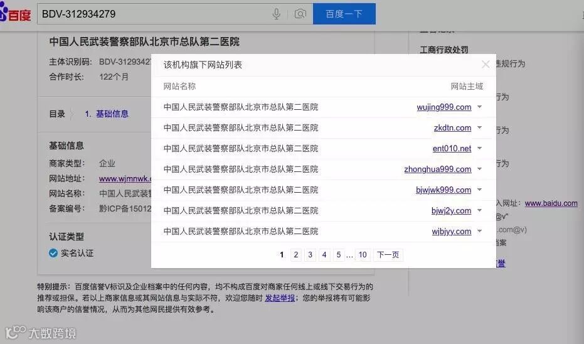
Task: Open the wjbjyy.com link
Action: click(452, 232)
